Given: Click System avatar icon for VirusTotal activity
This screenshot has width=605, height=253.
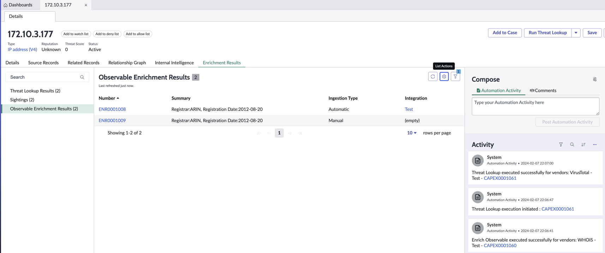Looking at the screenshot, I should coord(478,160).
